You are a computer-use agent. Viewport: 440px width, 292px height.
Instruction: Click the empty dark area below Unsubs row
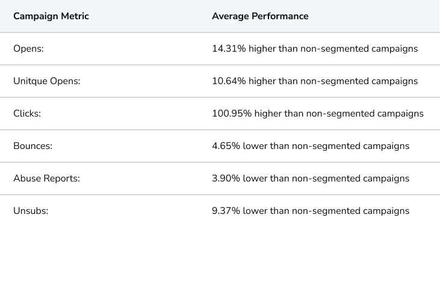(x=220, y=258)
